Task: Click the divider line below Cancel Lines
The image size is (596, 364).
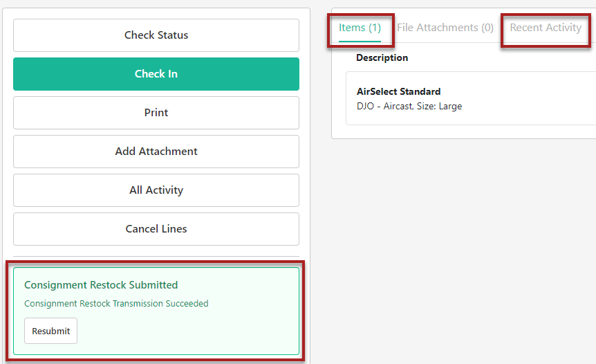Action: coord(156,257)
